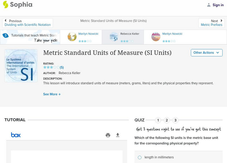
Task: Click the sign in person icon
Action: pyautogui.click(x=209, y=5)
